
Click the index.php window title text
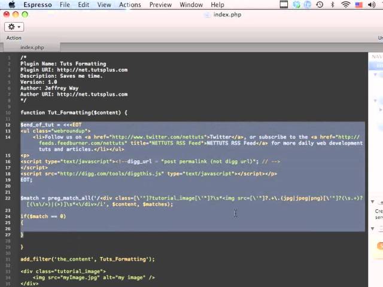[227, 14]
